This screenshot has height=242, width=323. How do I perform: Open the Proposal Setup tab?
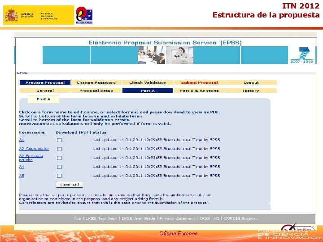(x=96, y=91)
